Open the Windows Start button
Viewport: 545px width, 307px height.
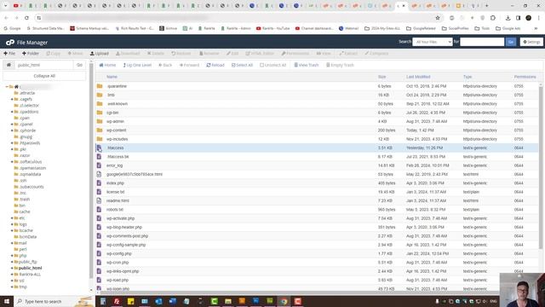7,301
